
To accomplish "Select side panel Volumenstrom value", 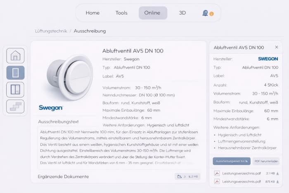I will (x=265, y=93).
